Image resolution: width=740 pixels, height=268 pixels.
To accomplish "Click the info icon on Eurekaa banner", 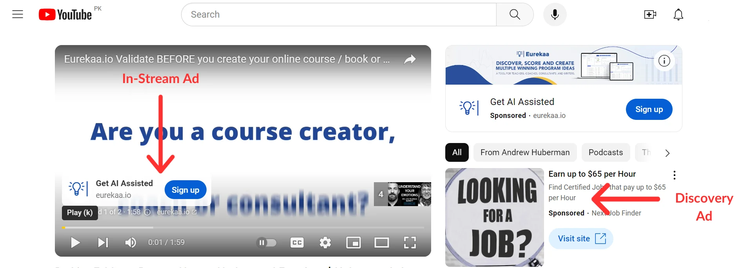I will 664,61.
